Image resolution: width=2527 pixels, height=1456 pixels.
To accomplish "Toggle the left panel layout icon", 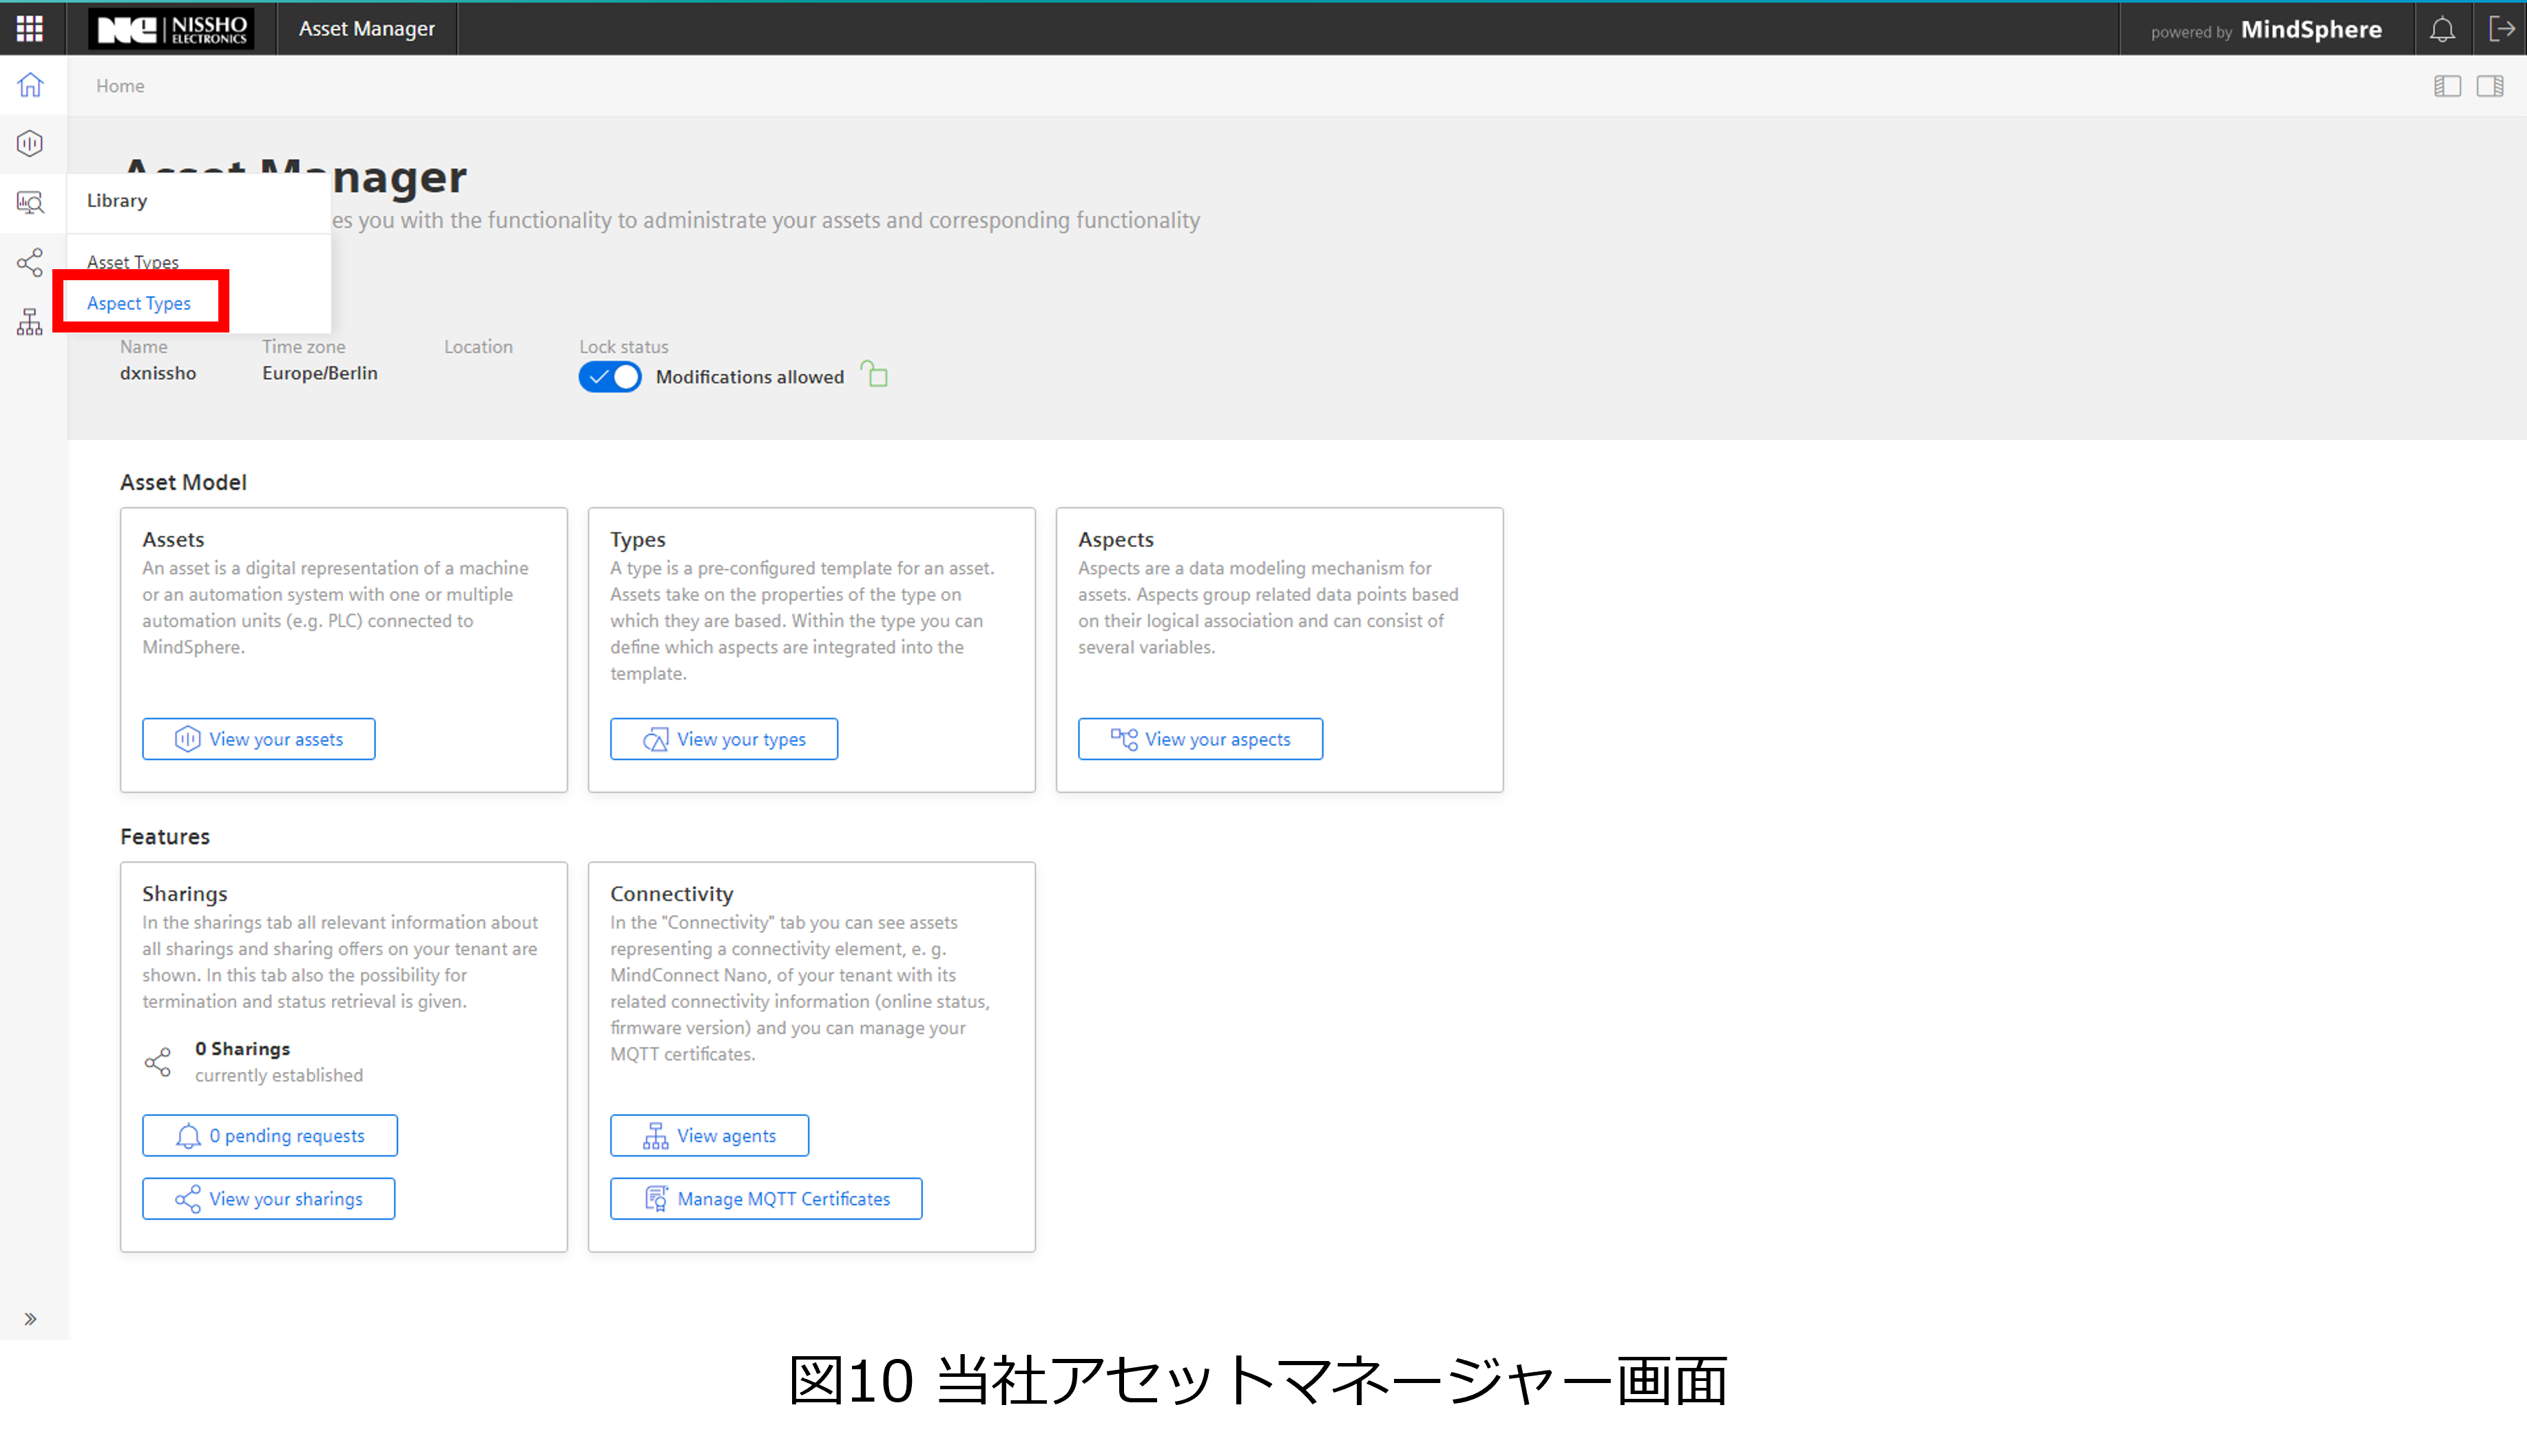I will tap(2447, 86).
